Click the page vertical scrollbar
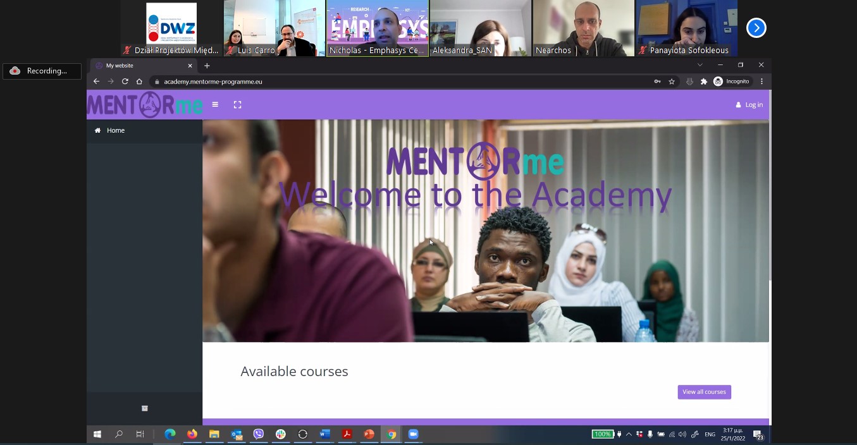This screenshot has height=445, width=857. (x=770, y=185)
